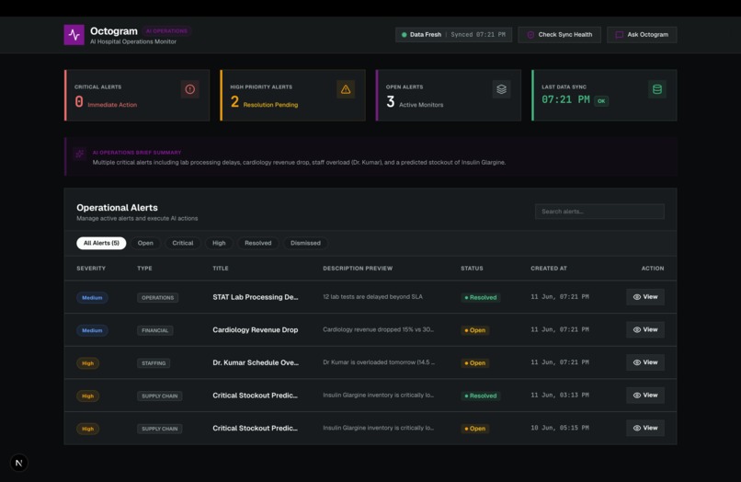Screen dimensions: 741x482
Task: Click the last data sync database icon
Action: click(x=657, y=89)
